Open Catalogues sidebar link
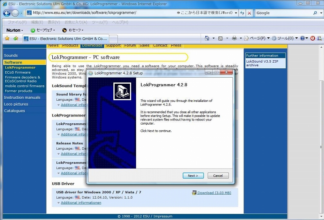 [14, 111]
